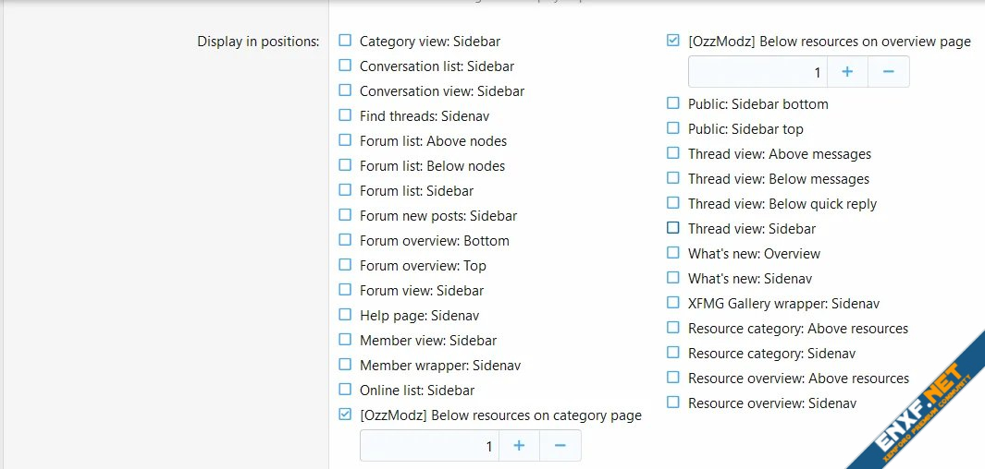Uncheck Below resources on category page
This screenshot has height=469, width=985.
345,415
